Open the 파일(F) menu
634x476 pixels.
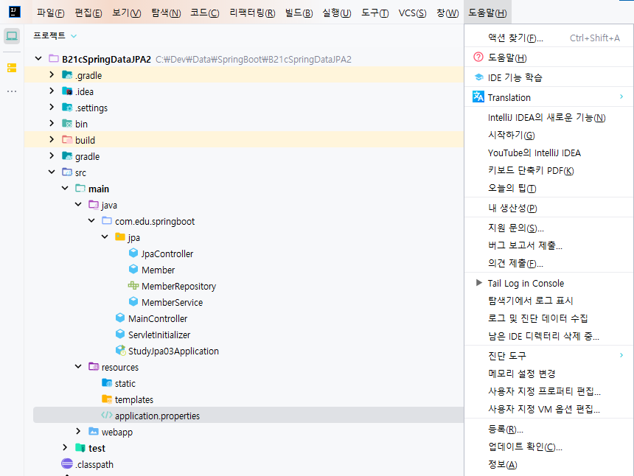pos(51,13)
